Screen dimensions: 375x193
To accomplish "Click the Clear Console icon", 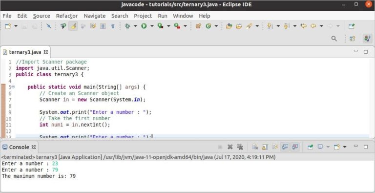I will (x=255, y=147).
